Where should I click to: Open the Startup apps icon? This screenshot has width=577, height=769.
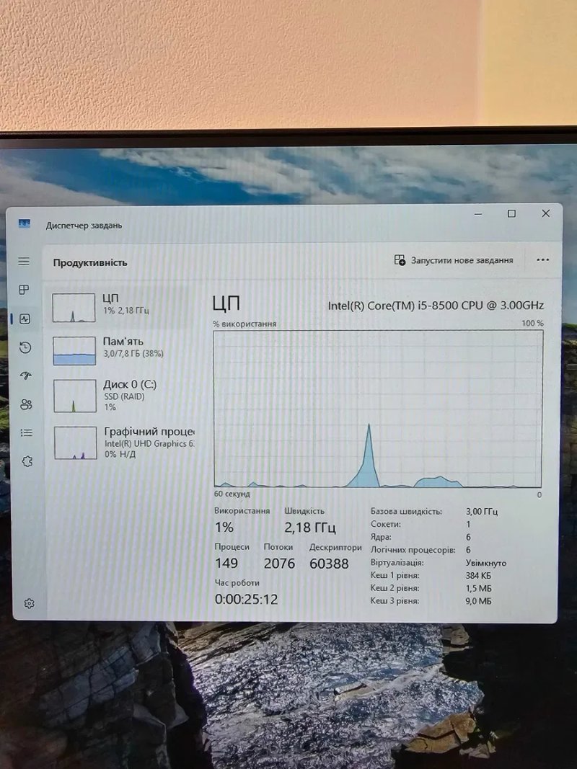[26, 376]
